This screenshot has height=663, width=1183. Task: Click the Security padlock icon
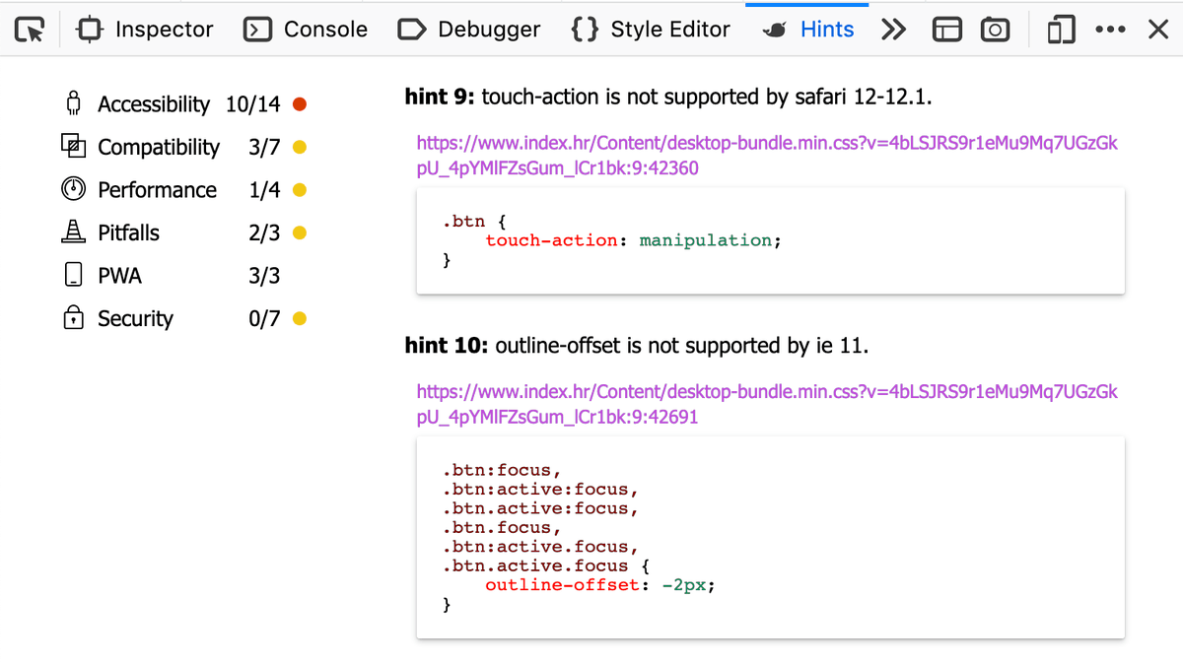click(73, 317)
